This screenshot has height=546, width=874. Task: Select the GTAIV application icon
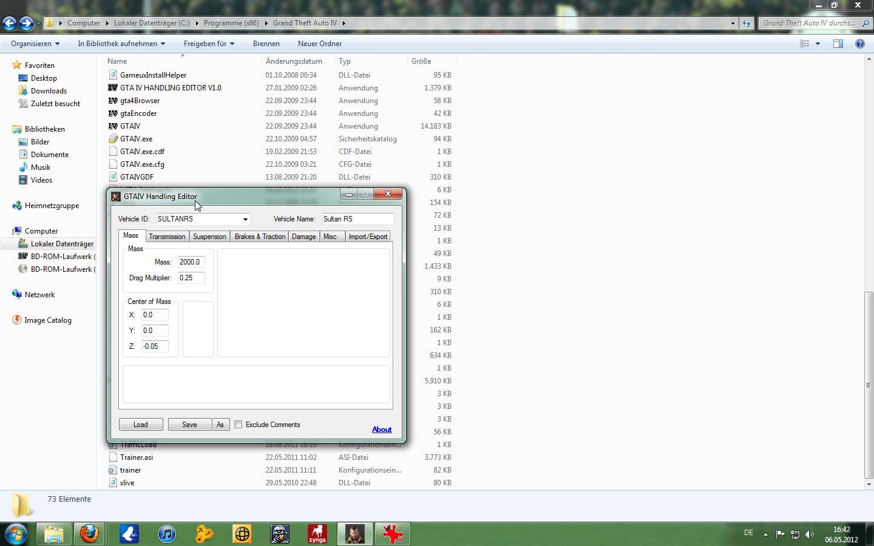112,126
